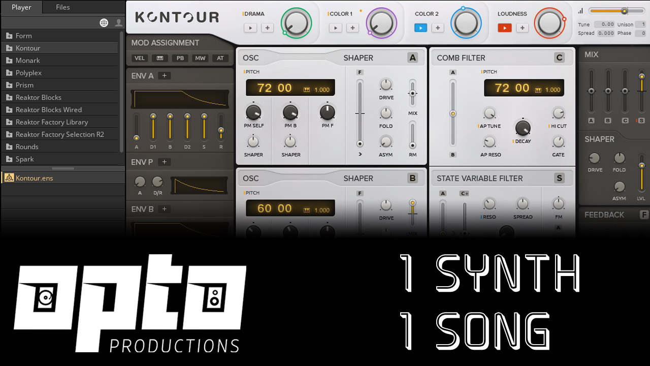
Task: Click the Shaper A FOLD knob
Action: coord(386,113)
